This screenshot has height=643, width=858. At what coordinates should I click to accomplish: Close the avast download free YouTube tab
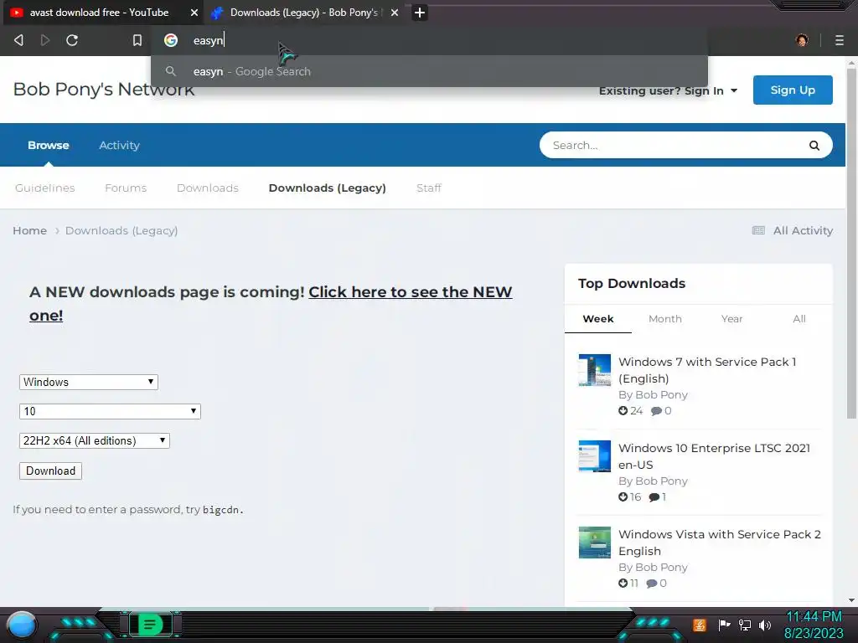pyautogui.click(x=194, y=13)
